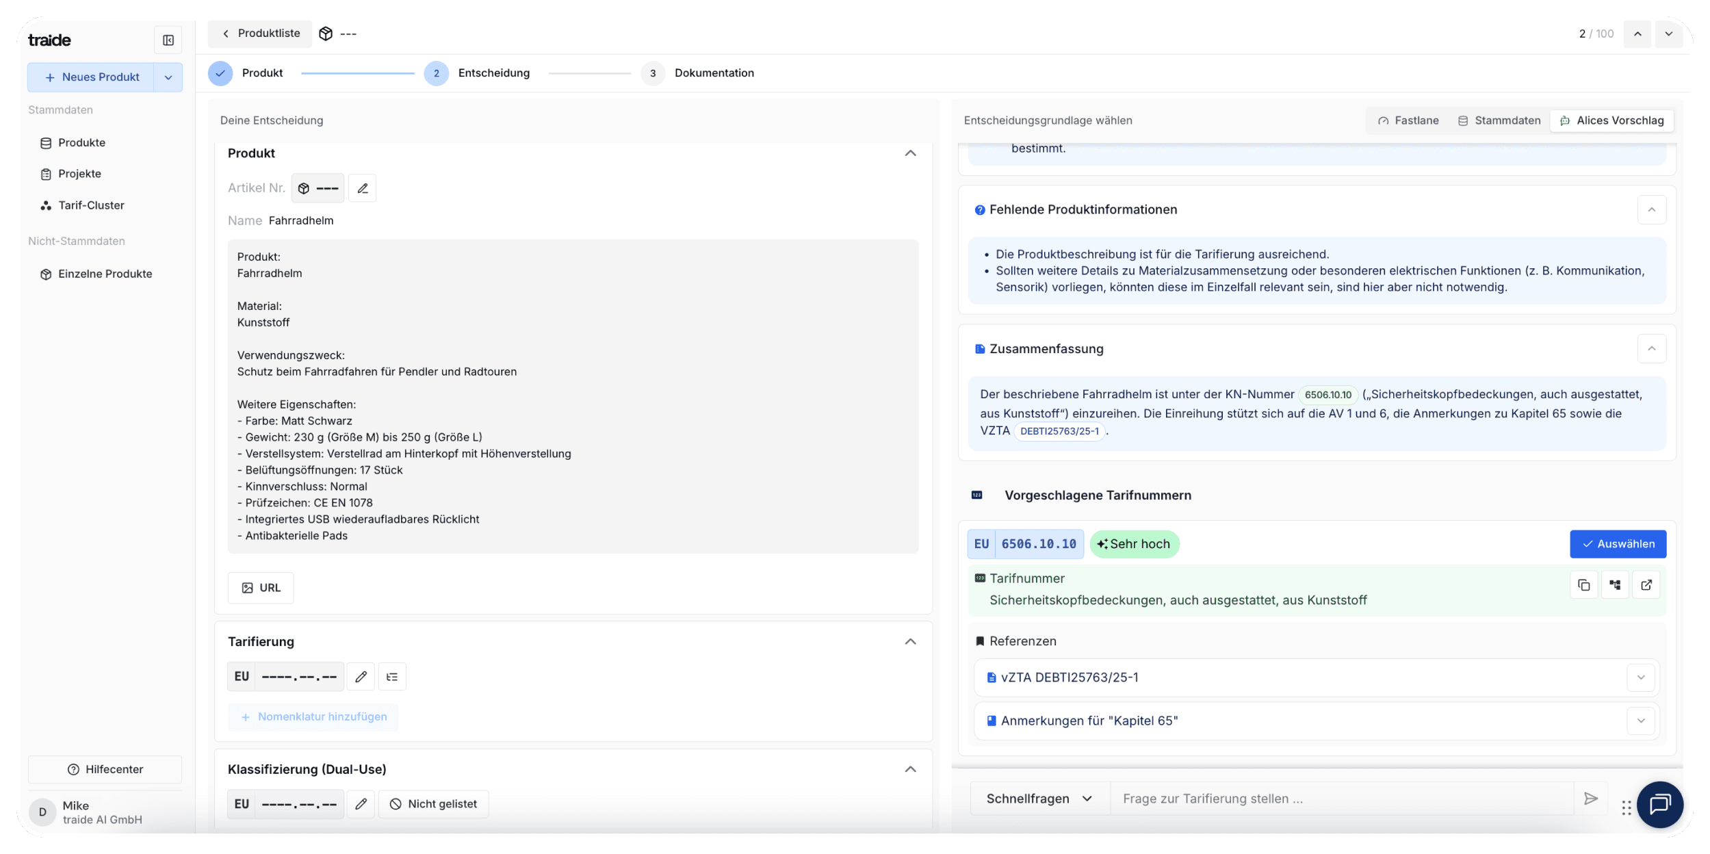Edit the EU Tarifierung code via pencil icon
Image resolution: width=1710 pixels, height=854 pixels.
[361, 676]
